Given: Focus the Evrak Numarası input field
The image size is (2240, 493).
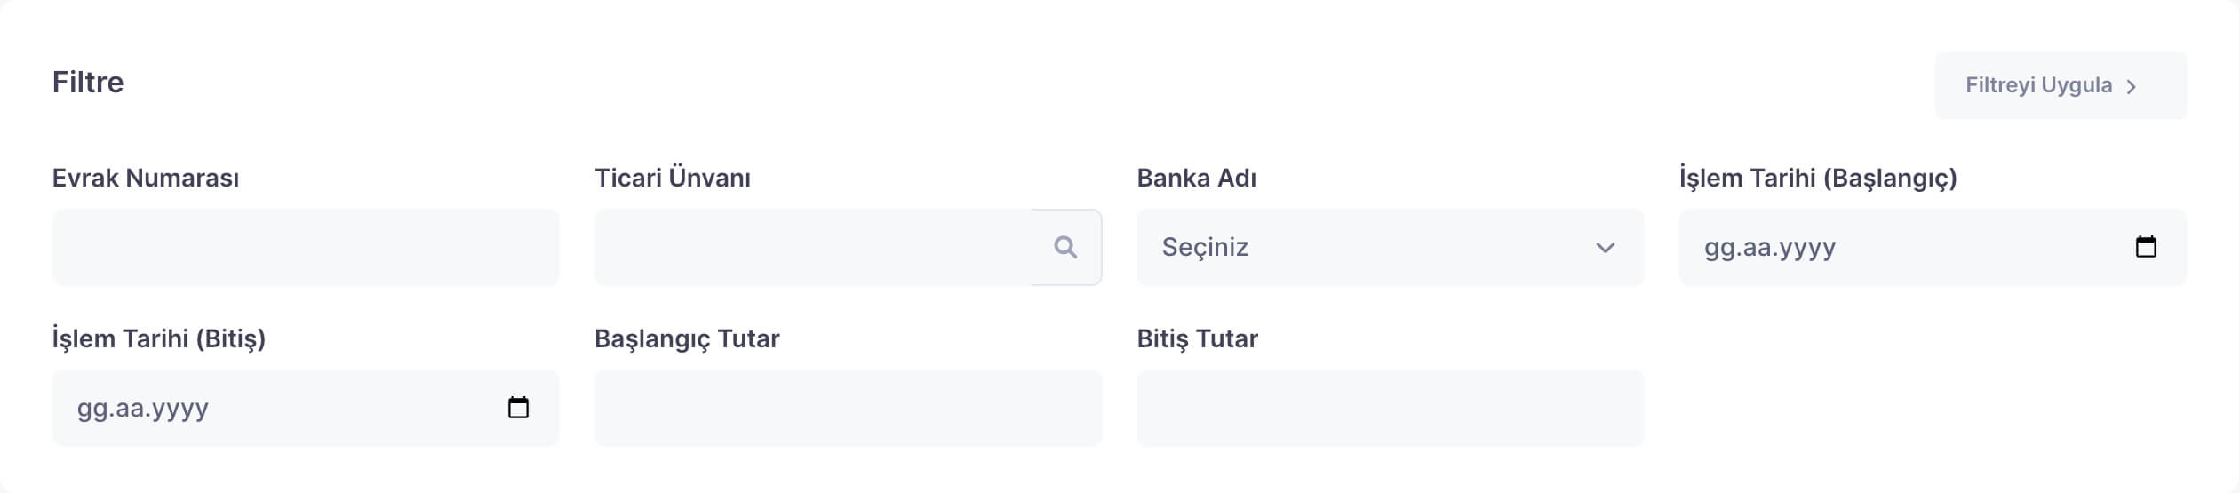Looking at the screenshot, I should point(305,247).
